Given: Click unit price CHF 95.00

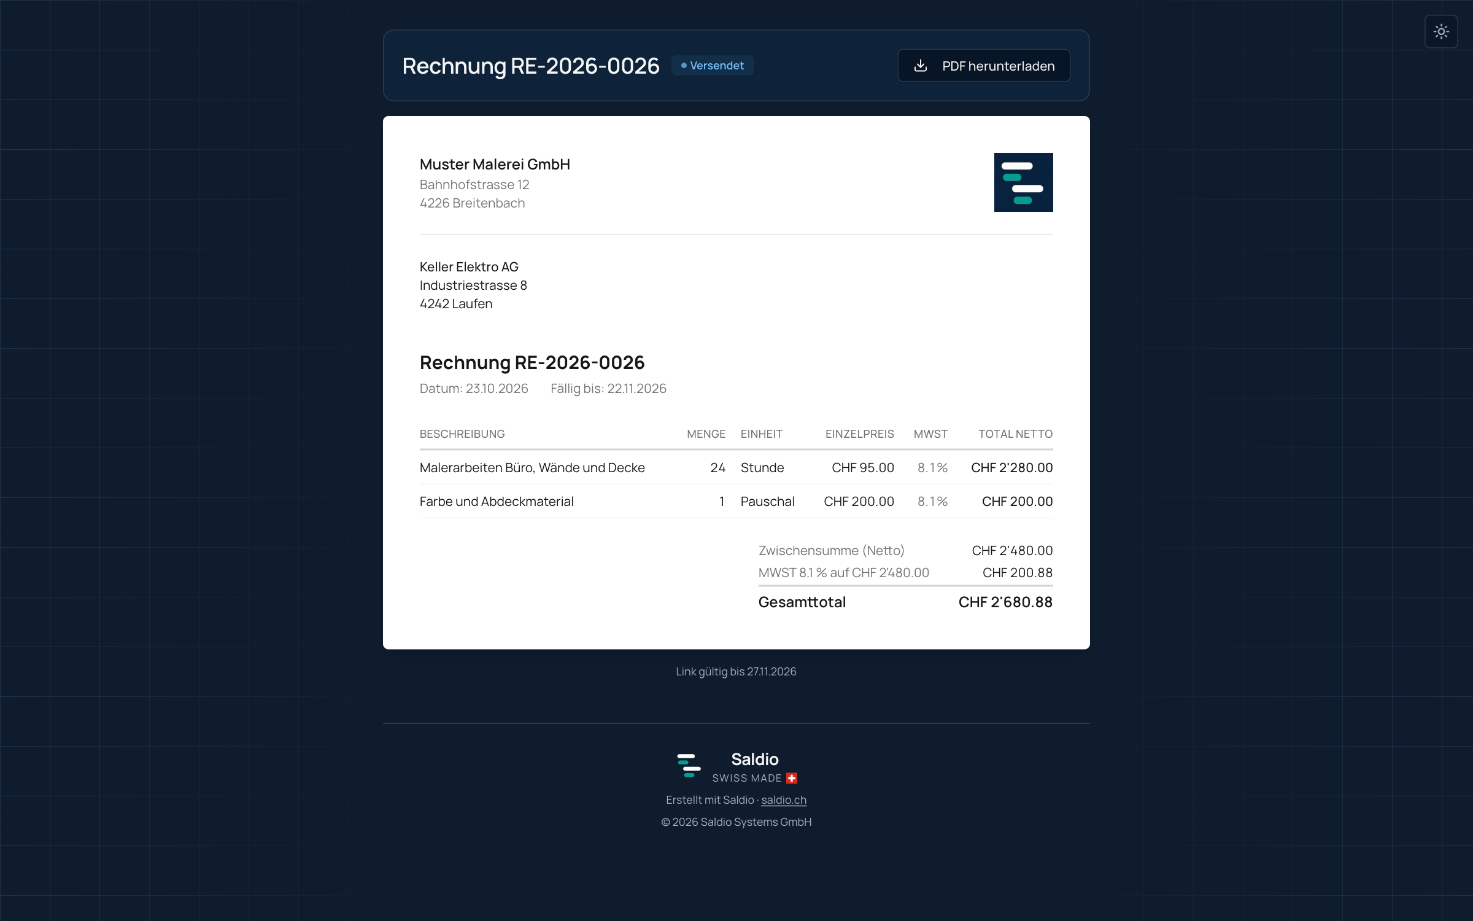Looking at the screenshot, I should click(x=862, y=467).
